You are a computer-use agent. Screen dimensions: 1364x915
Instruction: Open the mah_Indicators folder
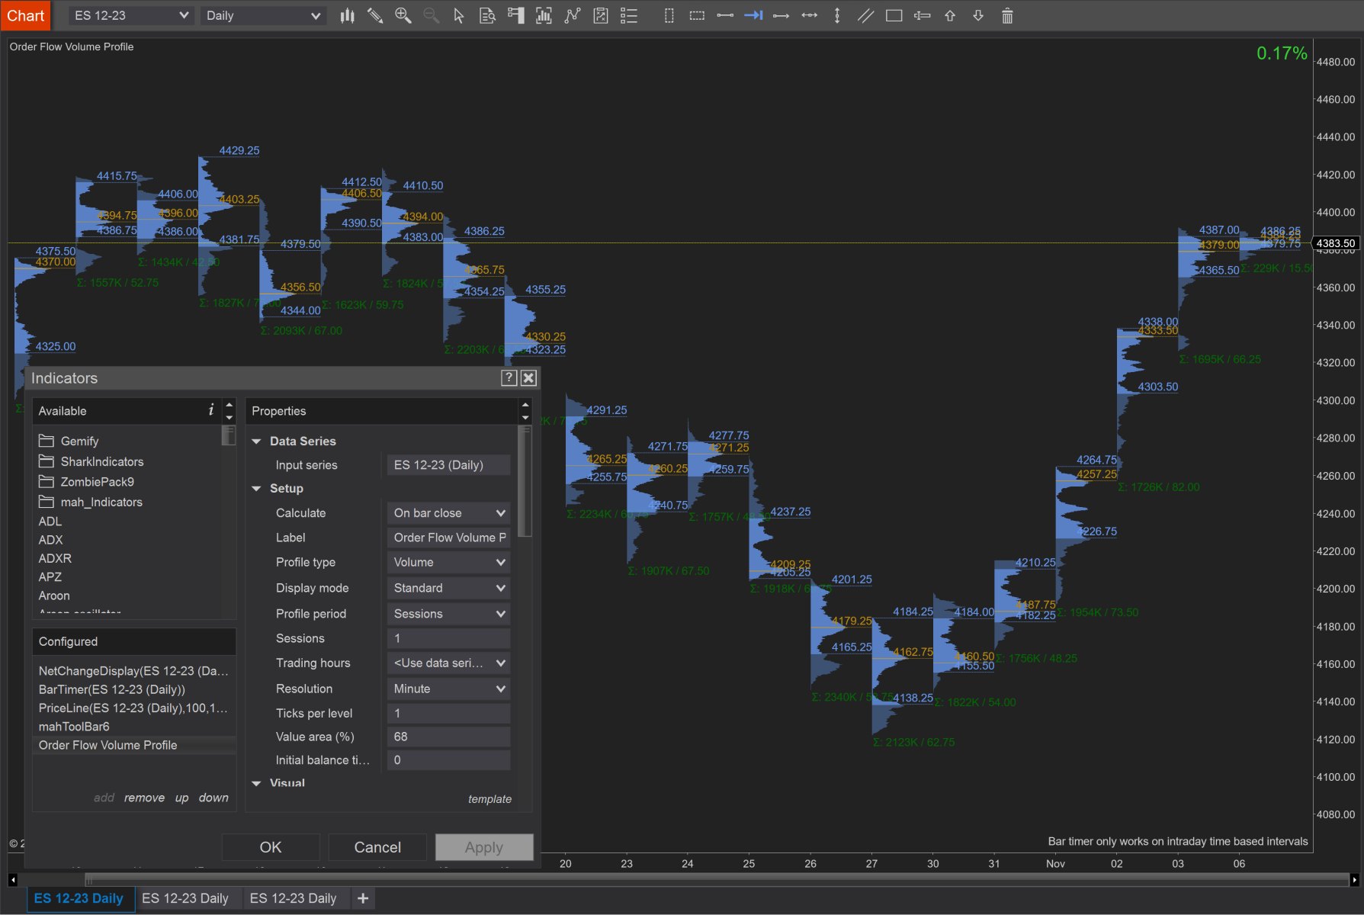coord(91,502)
